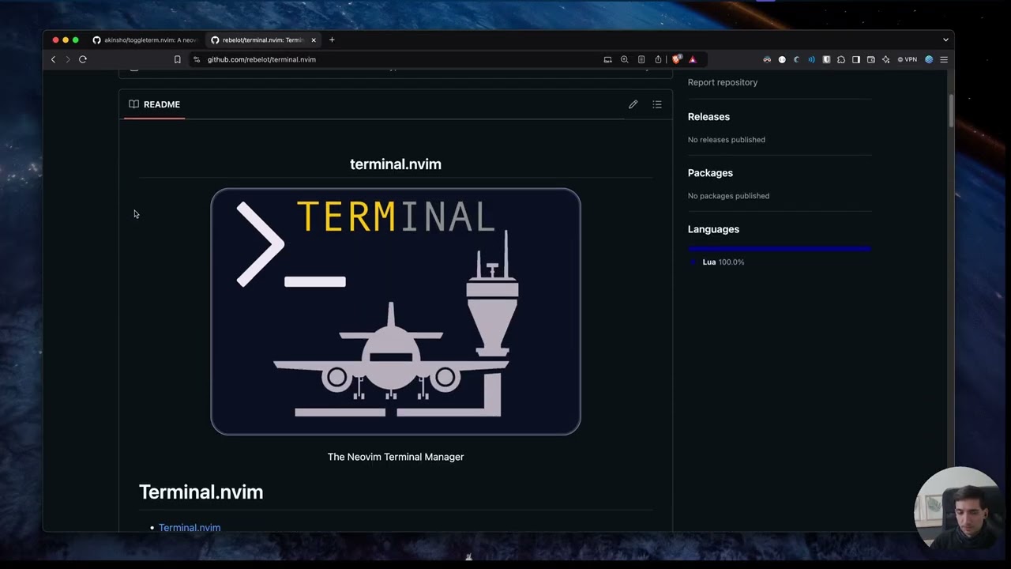Open the zoom magnifier in the address bar
The width and height of the screenshot is (1011, 569).
click(x=624, y=59)
